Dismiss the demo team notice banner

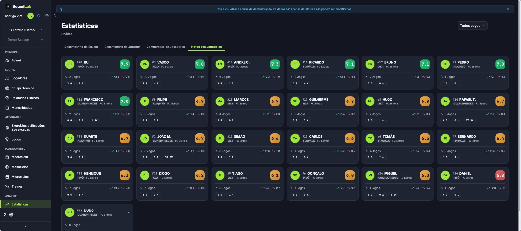tap(508, 9)
